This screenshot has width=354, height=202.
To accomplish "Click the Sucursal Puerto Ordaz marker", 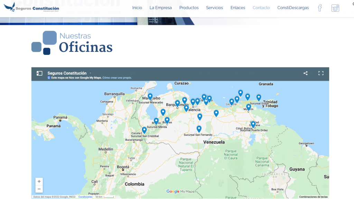I will [x=253, y=124].
